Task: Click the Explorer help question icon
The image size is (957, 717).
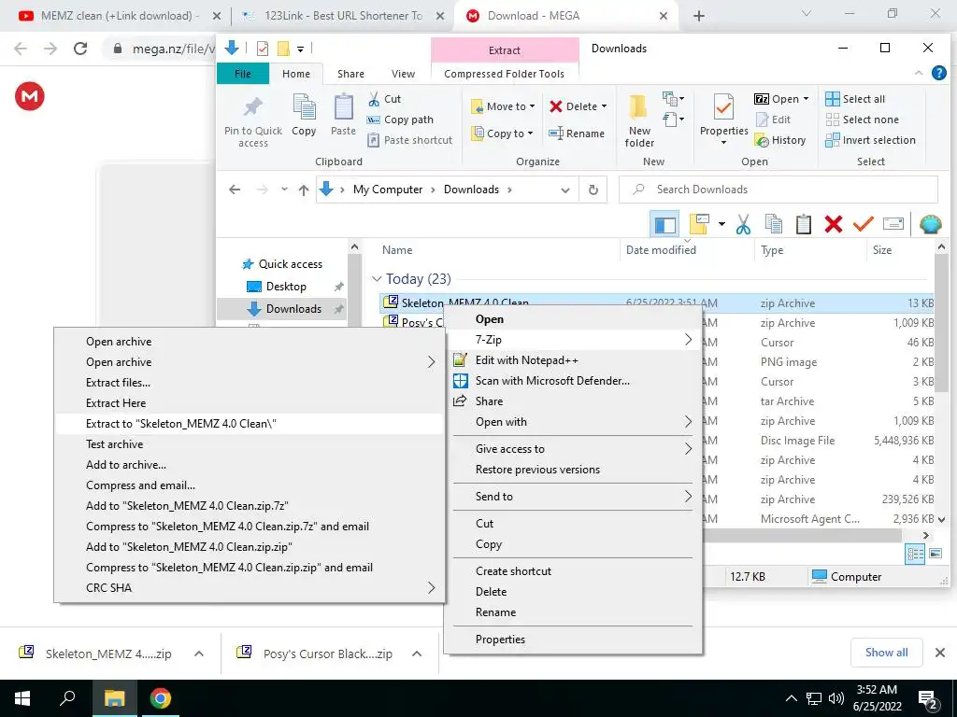Action: 938,73
